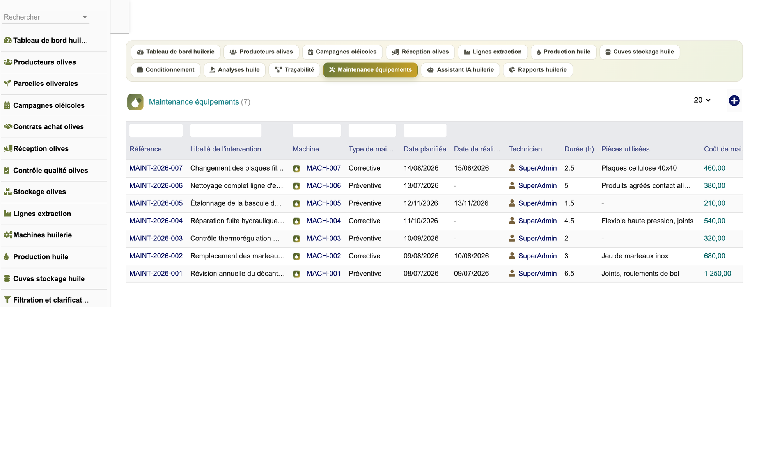Image resolution: width=759 pixels, height=470 pixels.
Task: Click the machine icon next to MACH-002
Action: [296, 256]
